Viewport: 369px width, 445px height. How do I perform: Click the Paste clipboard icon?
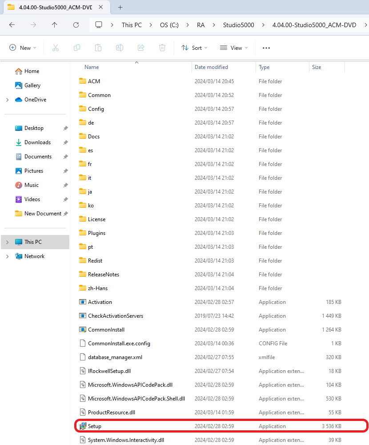point(98,48)
